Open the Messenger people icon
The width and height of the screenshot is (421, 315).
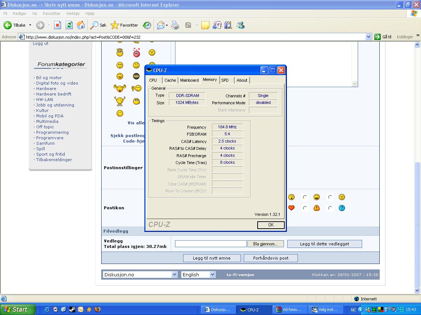[x=240, y=25]
